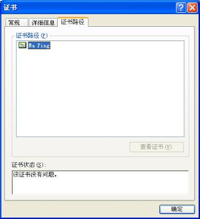Close the 证书 dialog with the X
This screenshot has height=219, width=200.
coord(192,8)
